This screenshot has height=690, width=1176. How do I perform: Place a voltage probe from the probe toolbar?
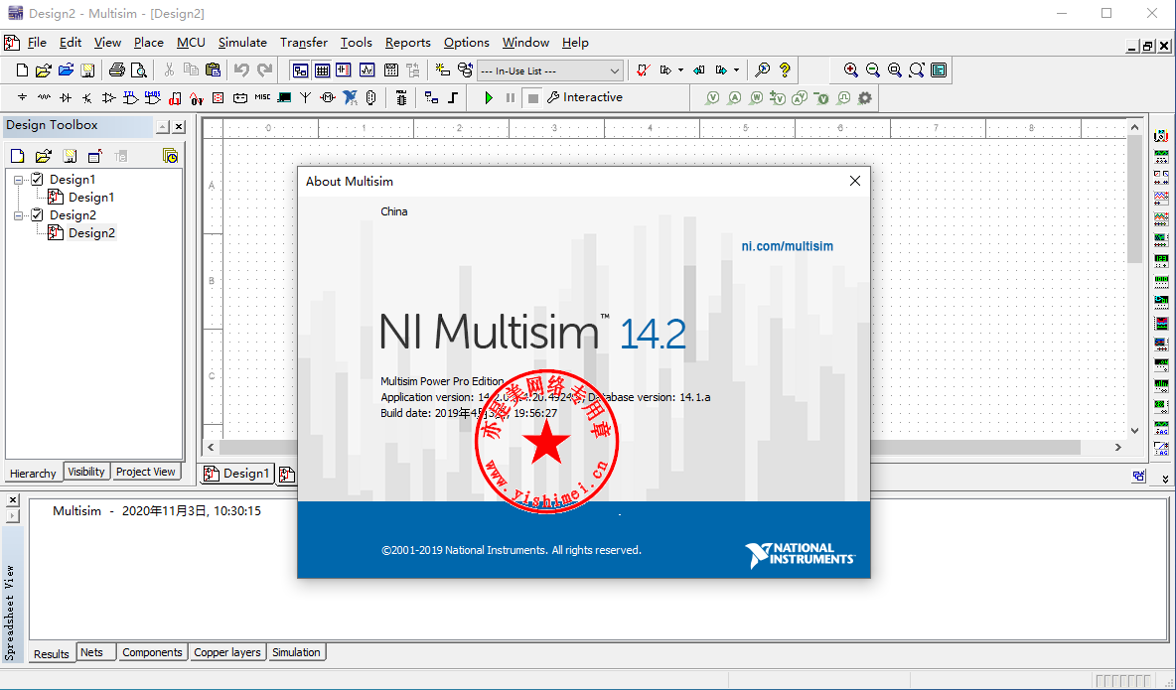click(713, 97)
